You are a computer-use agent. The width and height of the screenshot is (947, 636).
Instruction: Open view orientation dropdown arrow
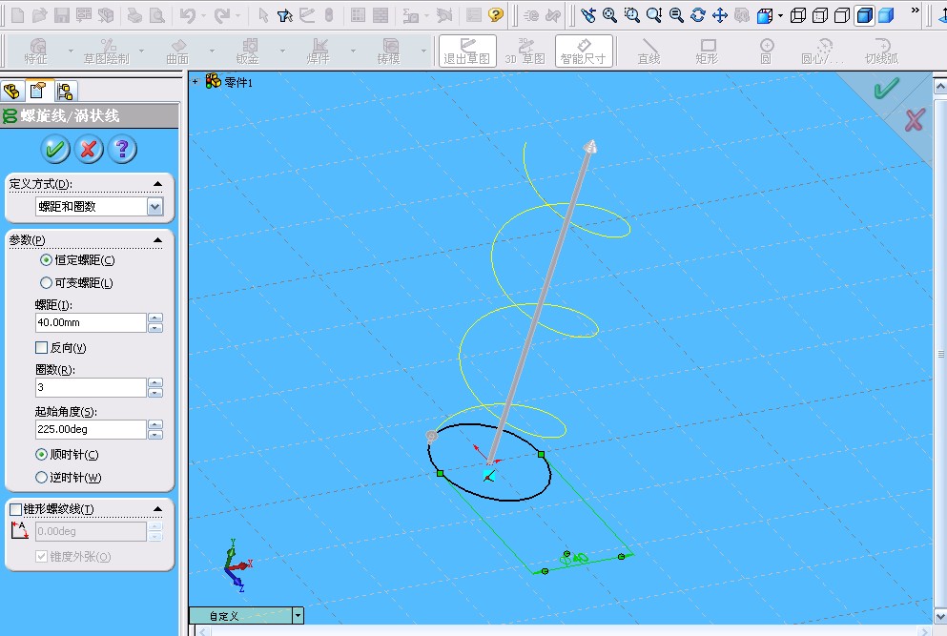[x=780, y=15]
